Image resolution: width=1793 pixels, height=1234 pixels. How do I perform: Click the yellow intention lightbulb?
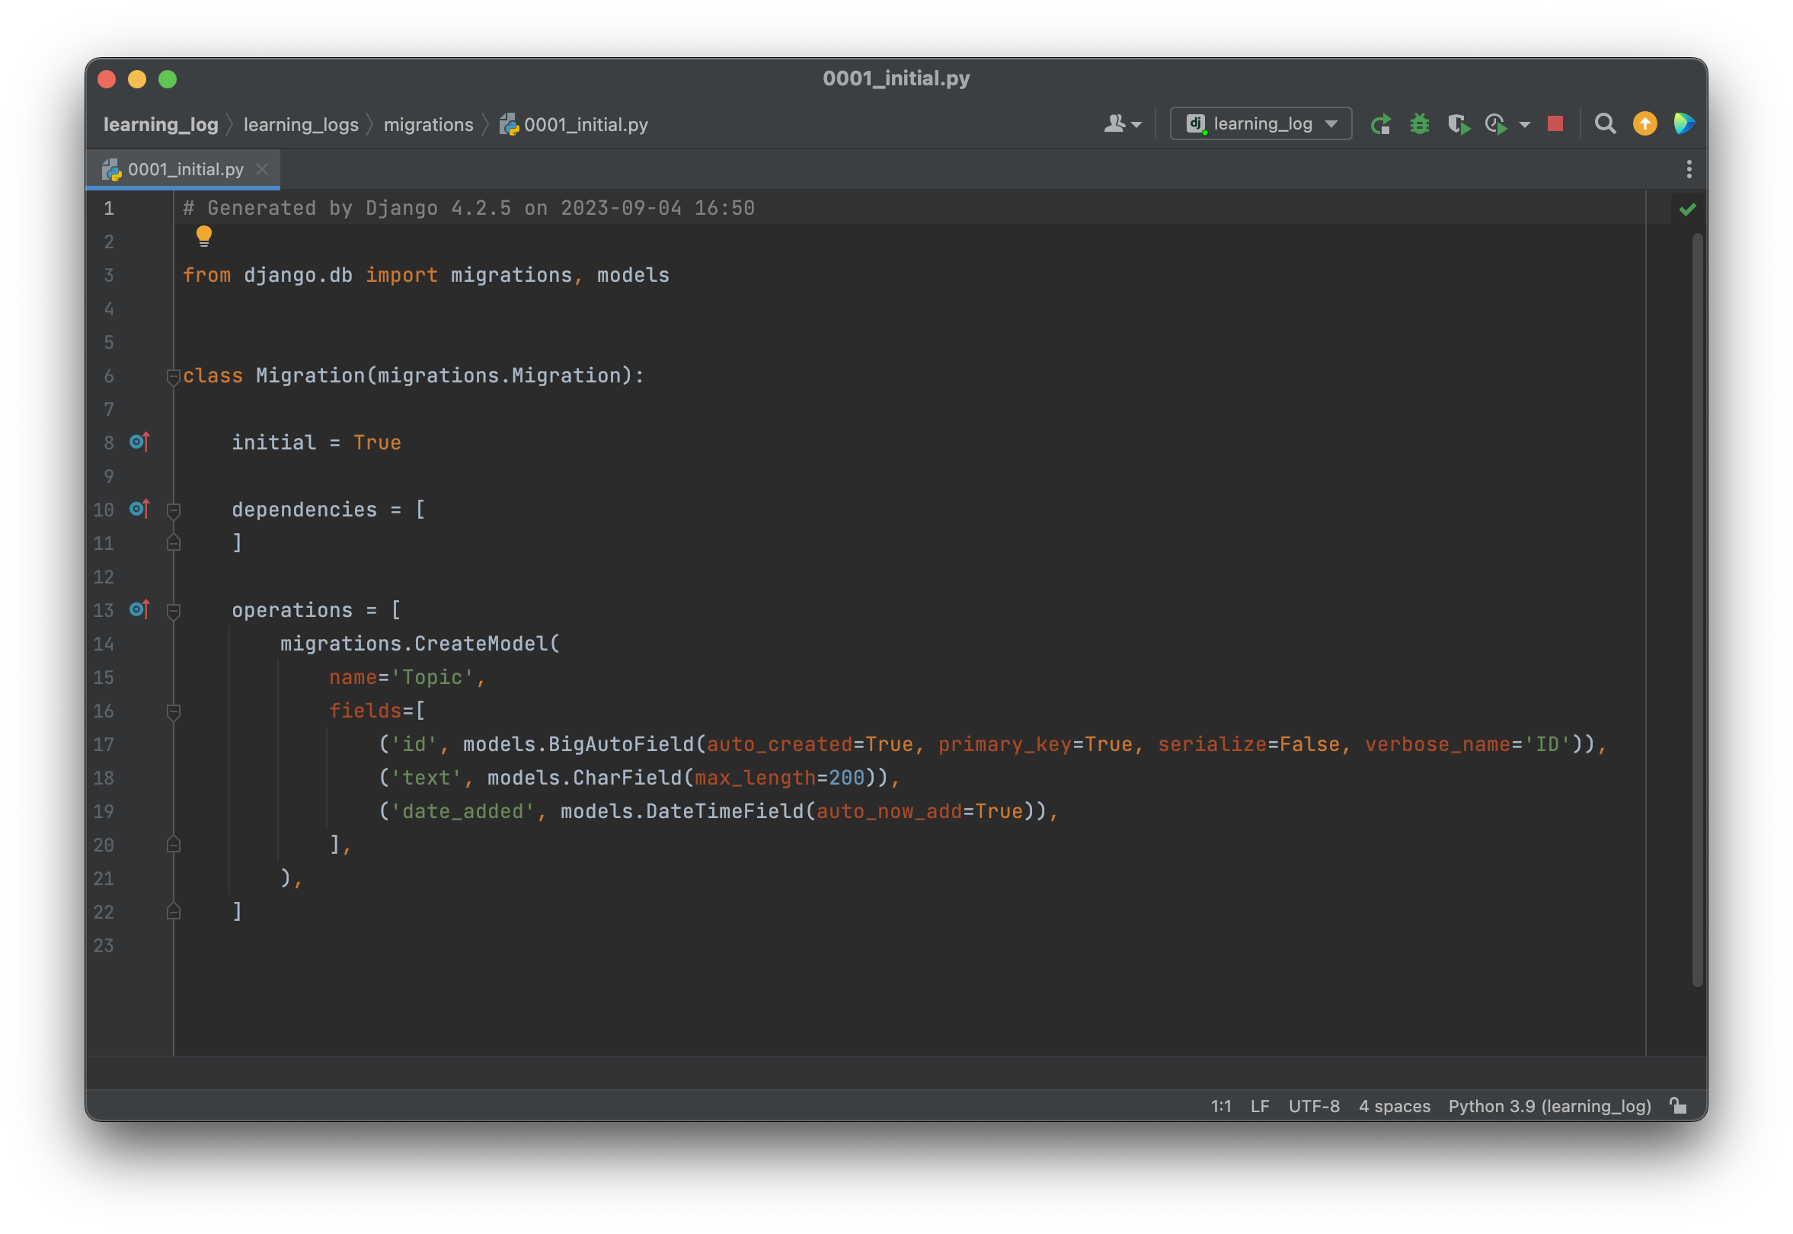(204, 236)
